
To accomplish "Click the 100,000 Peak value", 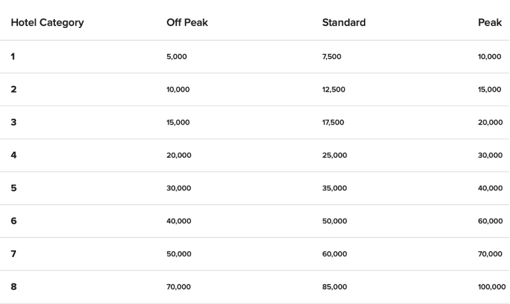I will coord(492,287).
